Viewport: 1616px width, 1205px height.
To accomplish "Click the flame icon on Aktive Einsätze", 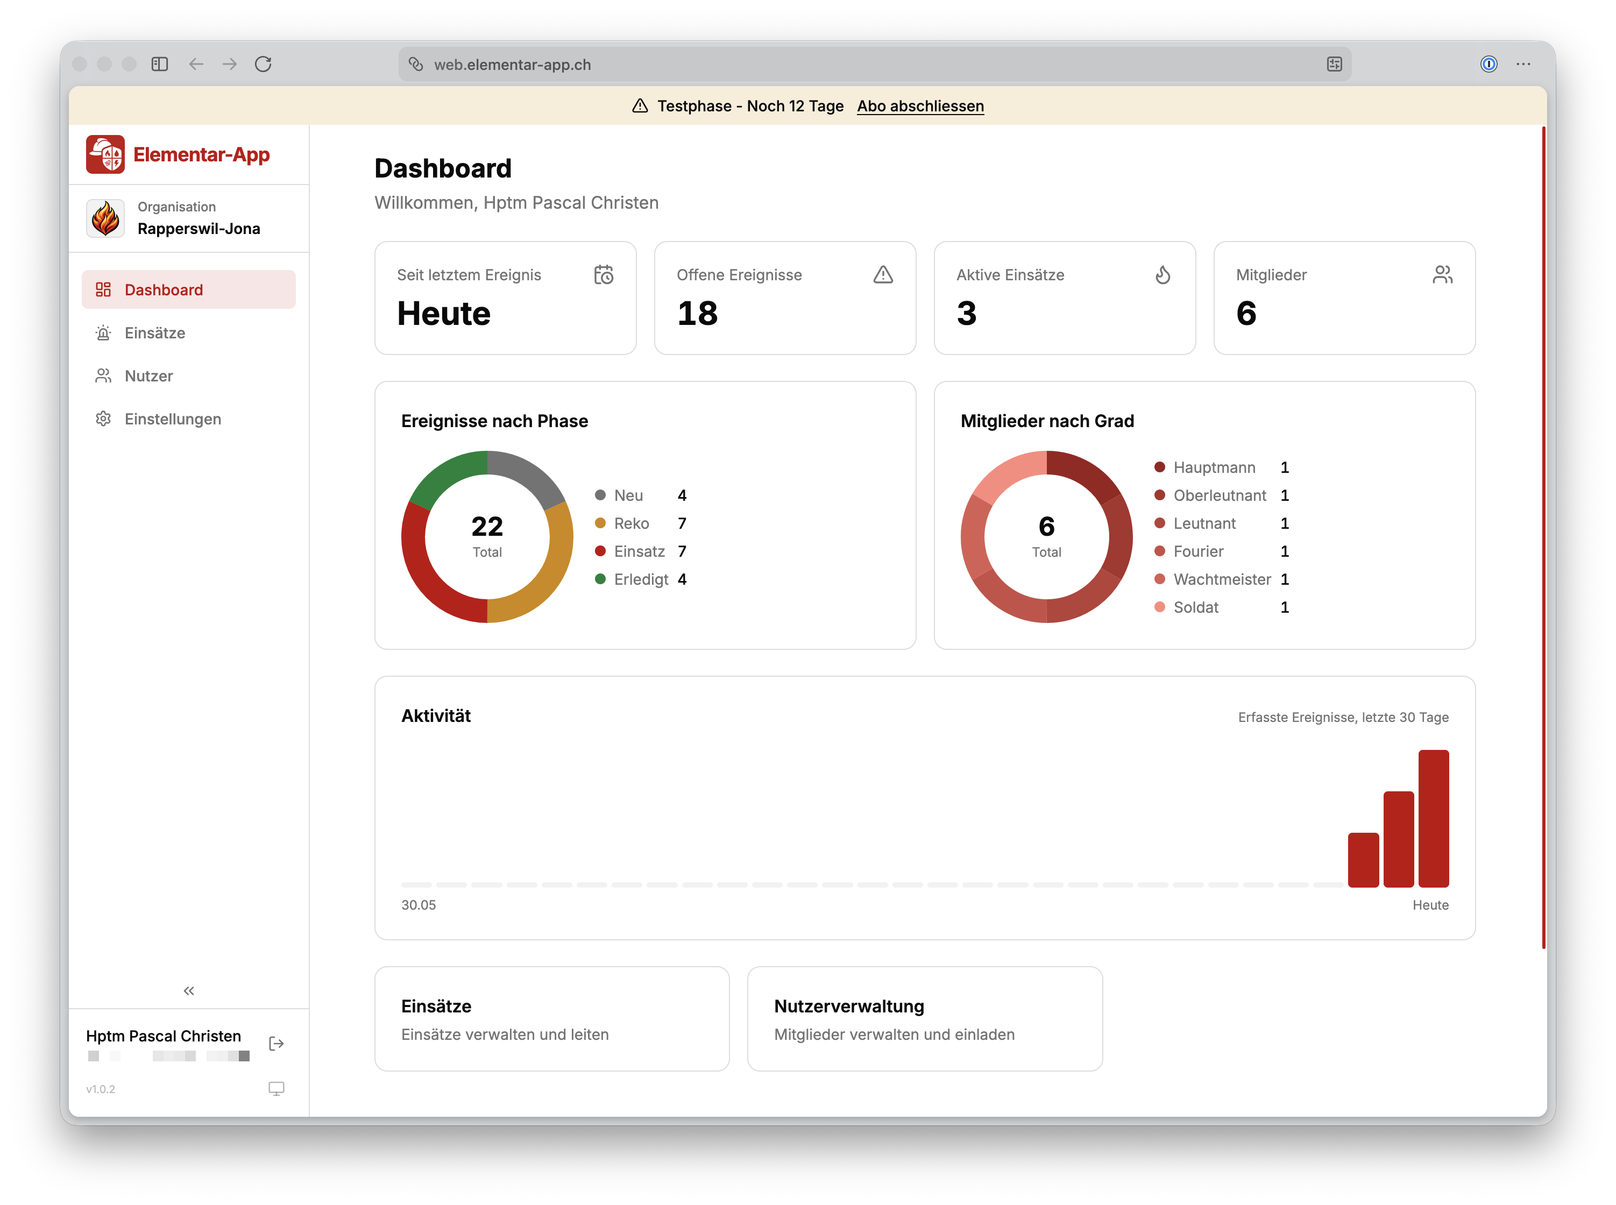I will click(x=1163, y=275).
